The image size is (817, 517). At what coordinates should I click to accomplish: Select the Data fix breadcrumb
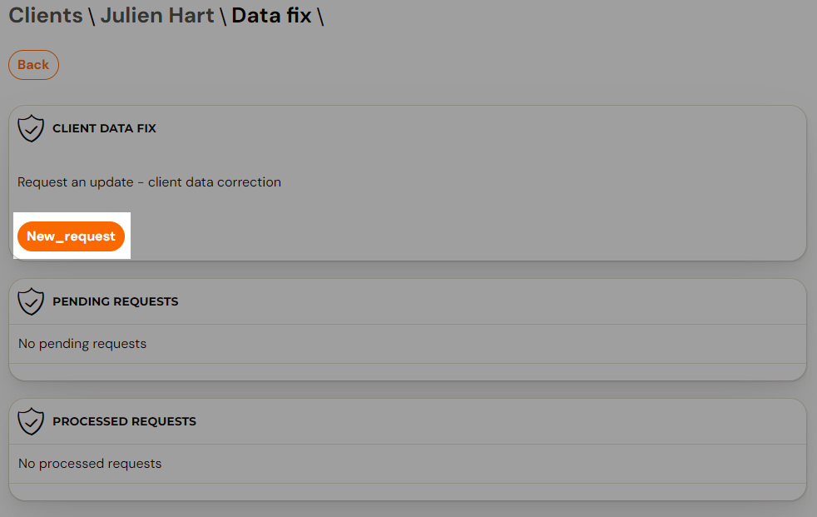pos(271,15)
